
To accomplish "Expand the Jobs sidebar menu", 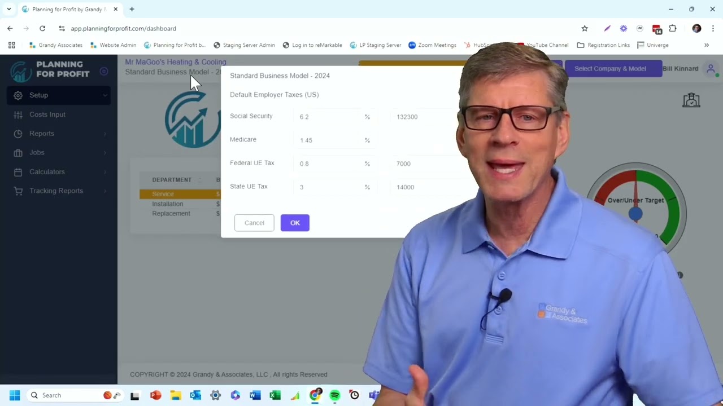I will (59, 153).
